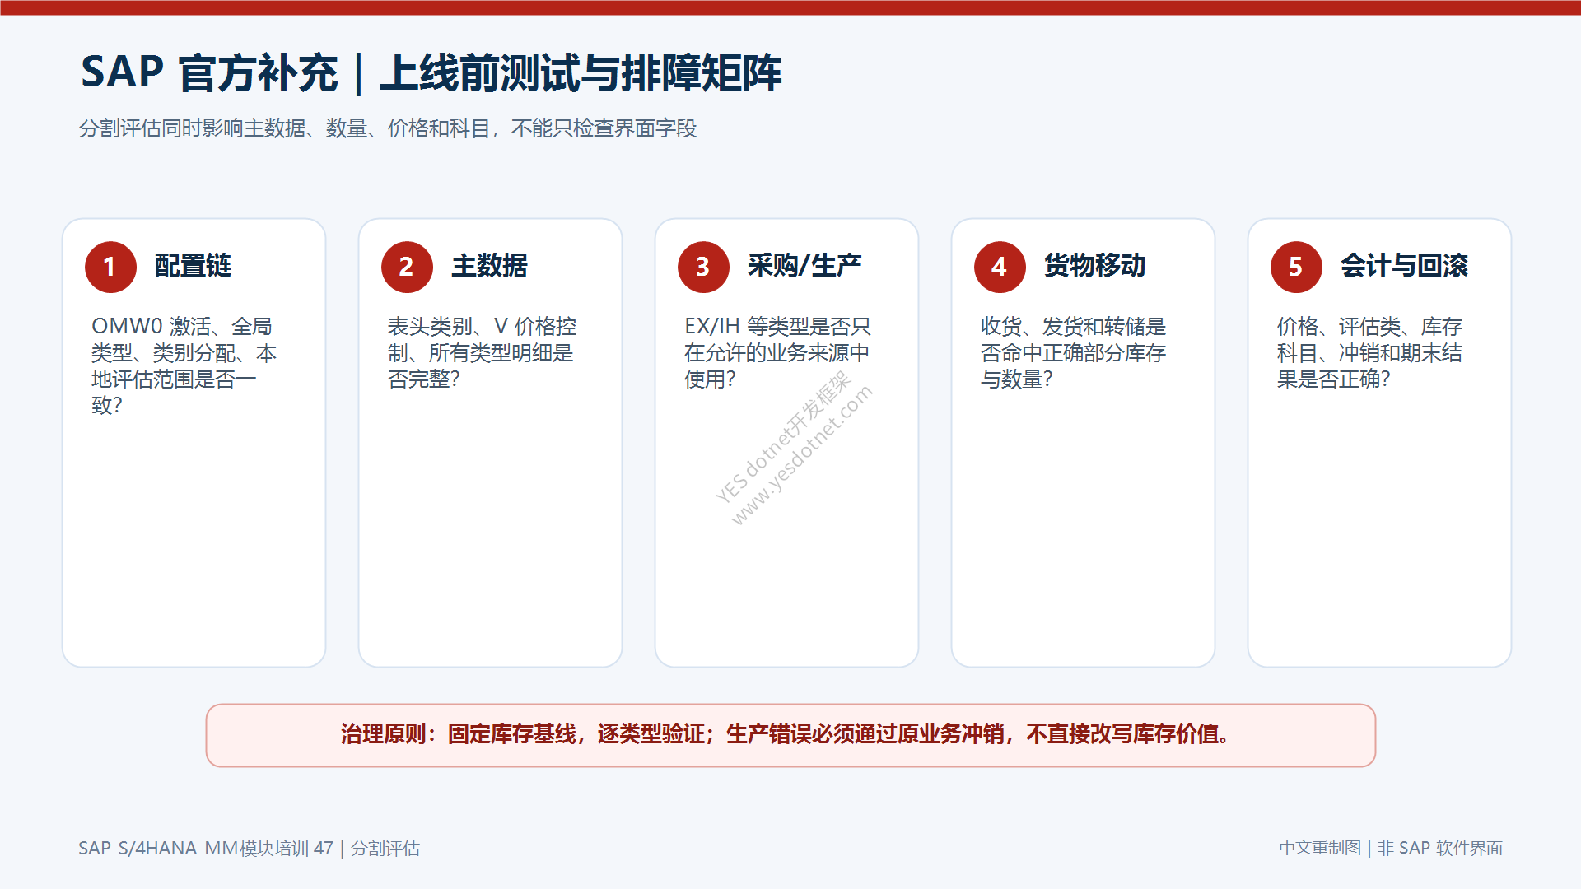
Task: Click the red number 3 circle badge
Action: point(703,267)
